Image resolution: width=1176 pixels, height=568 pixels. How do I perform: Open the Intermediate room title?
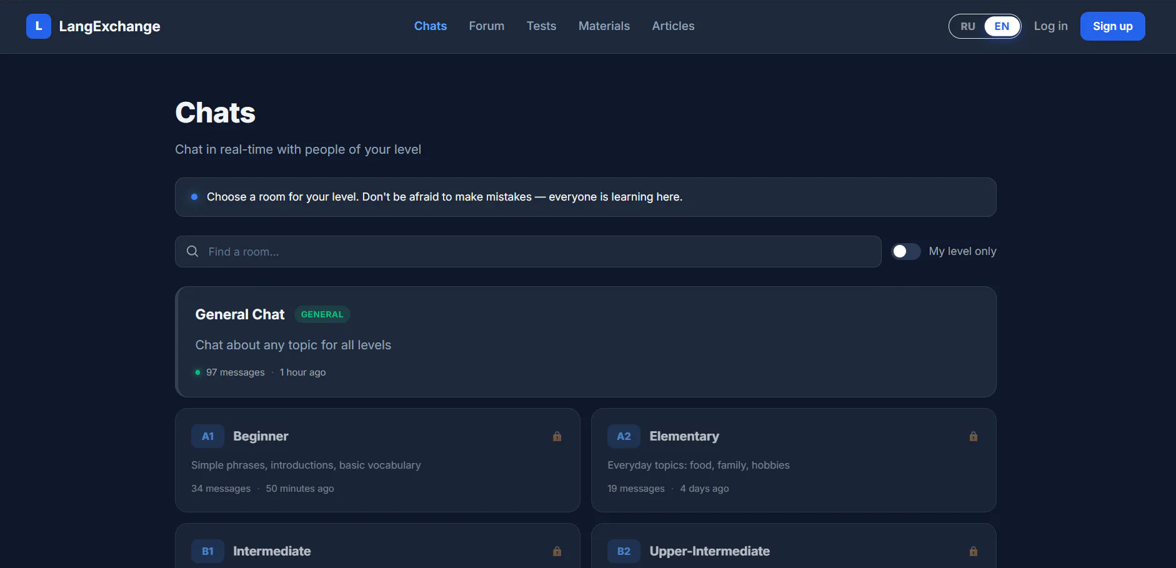[x=272, y=551]
